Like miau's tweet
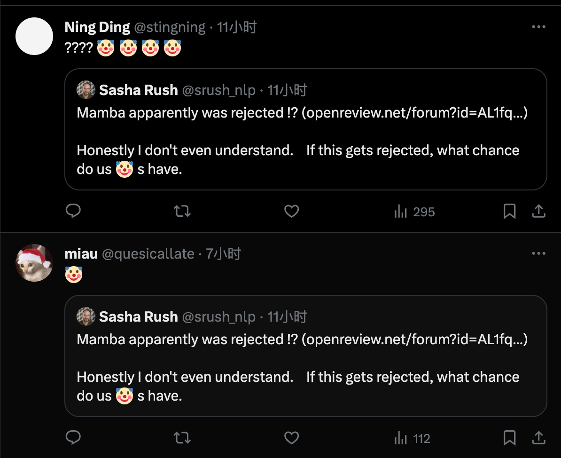Viewport: 561px width, 458px height. (292, 438)
